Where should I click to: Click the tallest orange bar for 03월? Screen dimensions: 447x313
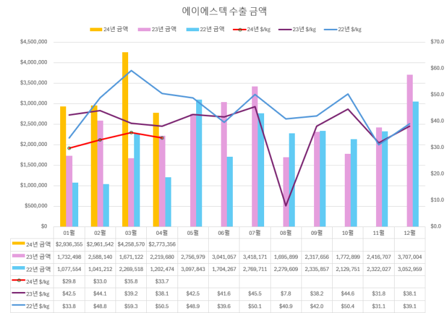(x=125, y=139)
